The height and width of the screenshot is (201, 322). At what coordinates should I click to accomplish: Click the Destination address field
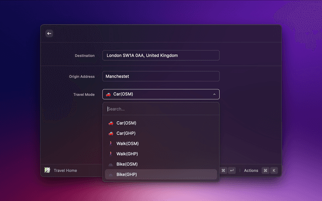(160, 55)
